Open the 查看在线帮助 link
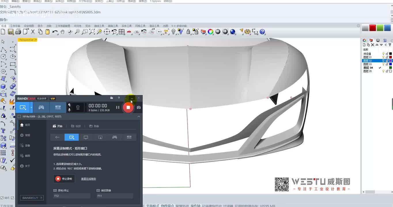 point(88,179)
